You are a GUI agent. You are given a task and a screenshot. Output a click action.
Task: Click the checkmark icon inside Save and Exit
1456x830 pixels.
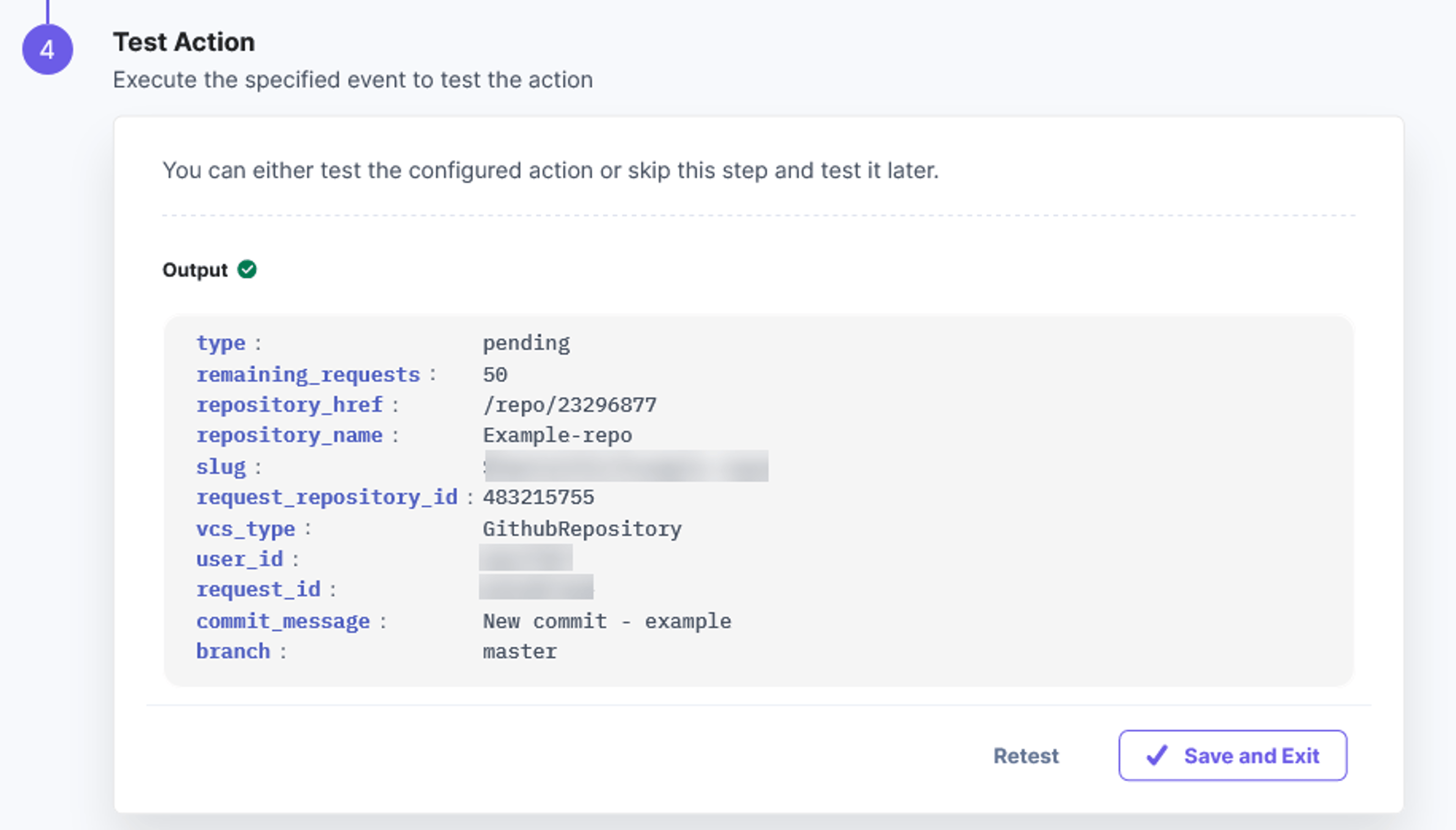pyautogui.click(x=1157, y=755)
